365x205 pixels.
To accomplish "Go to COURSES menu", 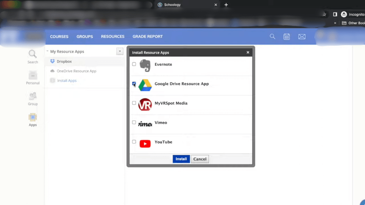I will [x=59, y=36].
